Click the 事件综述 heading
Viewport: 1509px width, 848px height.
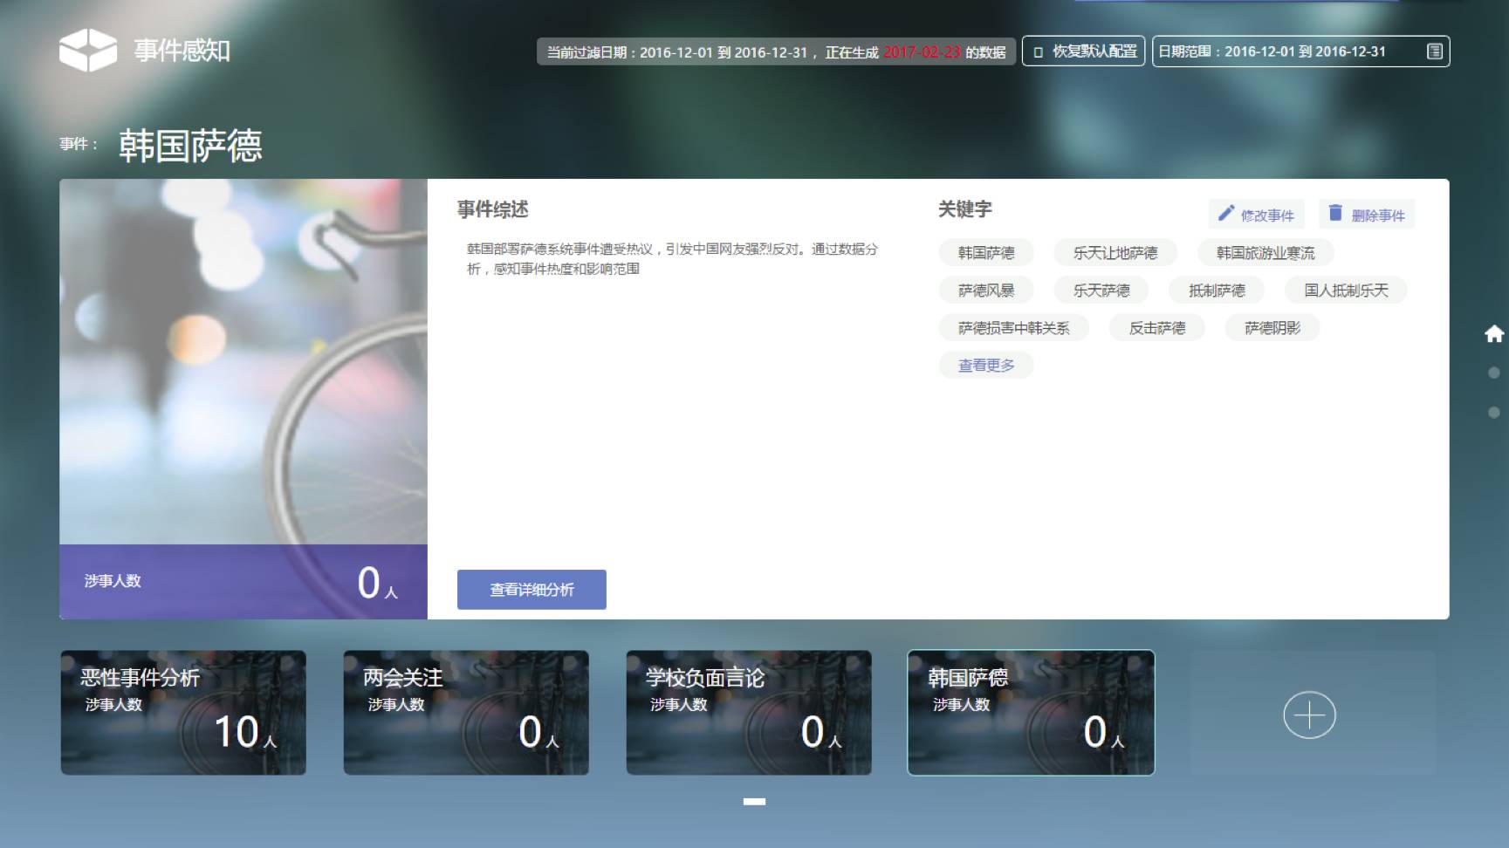[493, 209]
